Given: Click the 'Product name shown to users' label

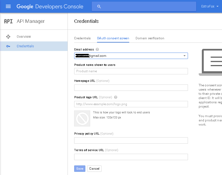Looking at the screenshot, I should click(x=95, y=65).
